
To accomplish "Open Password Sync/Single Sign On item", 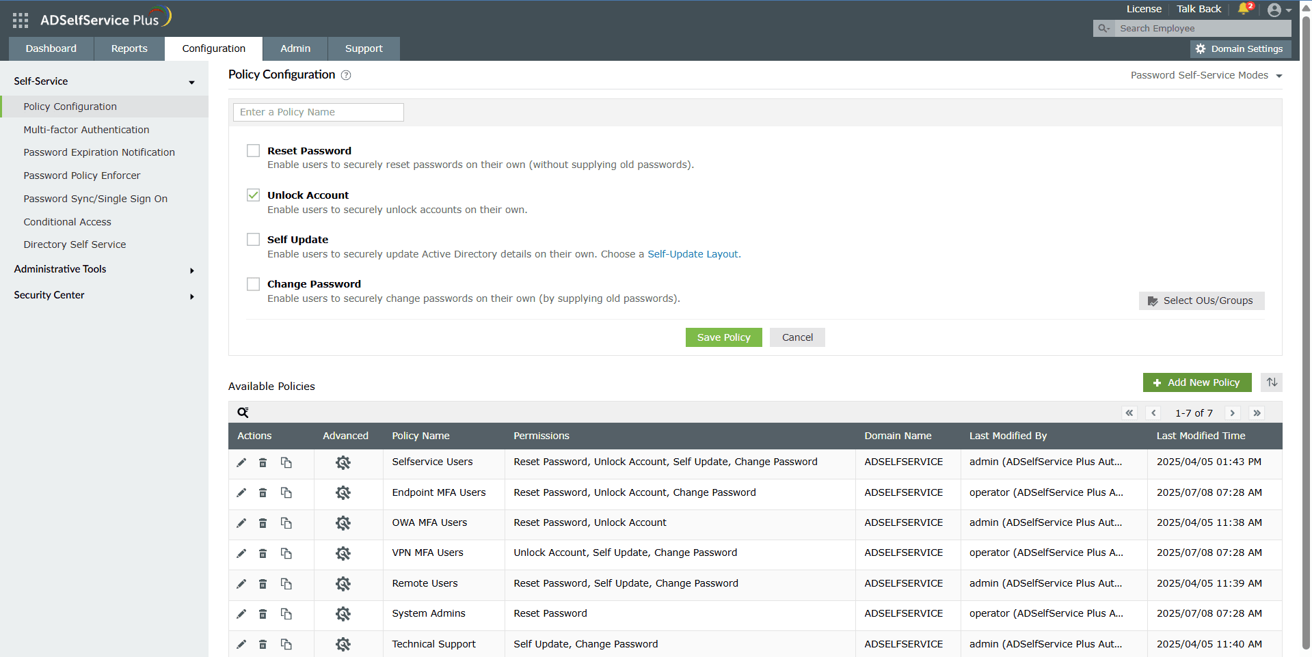I will coord(96,199).
